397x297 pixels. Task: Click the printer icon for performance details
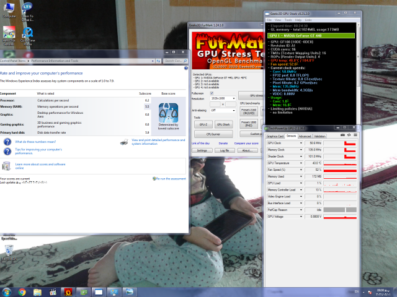(124, 142)
